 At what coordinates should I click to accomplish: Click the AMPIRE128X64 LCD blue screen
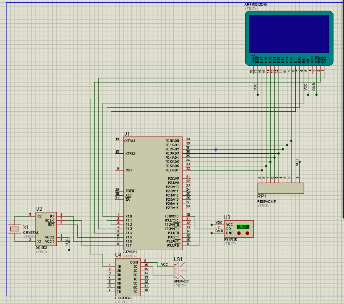click(x=289, y=34)
